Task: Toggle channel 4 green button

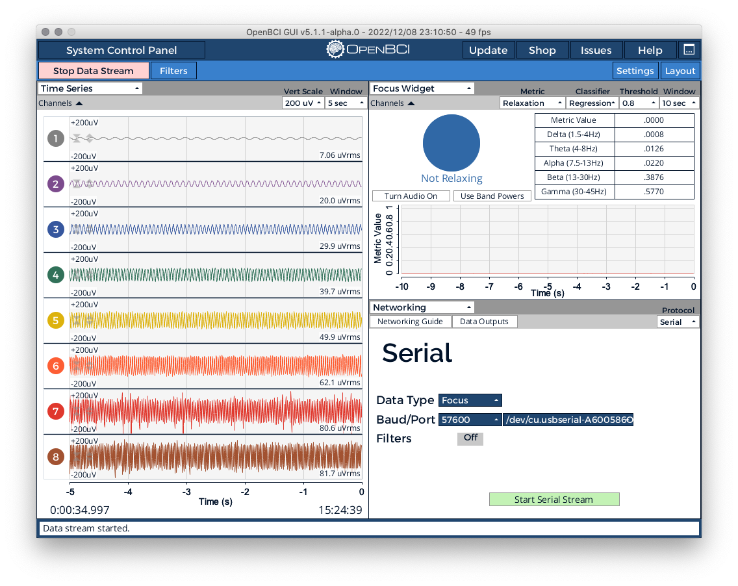Action: click(x=55, y=275)
